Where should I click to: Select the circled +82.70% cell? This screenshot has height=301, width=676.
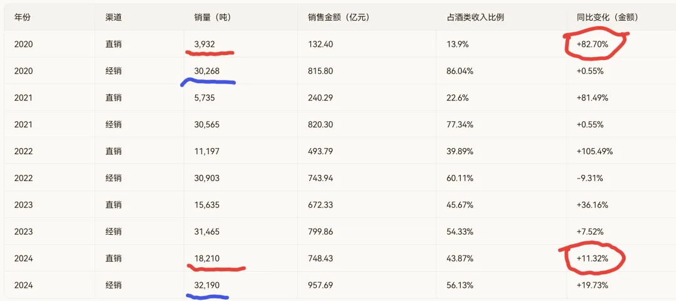point(592,44)
